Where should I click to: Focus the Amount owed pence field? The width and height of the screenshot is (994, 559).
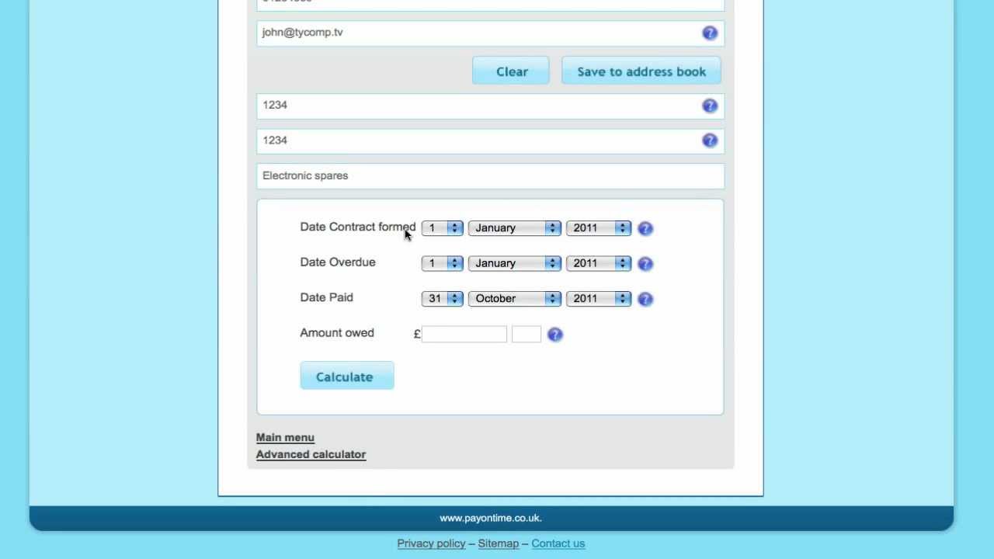(x=527, y=334)
